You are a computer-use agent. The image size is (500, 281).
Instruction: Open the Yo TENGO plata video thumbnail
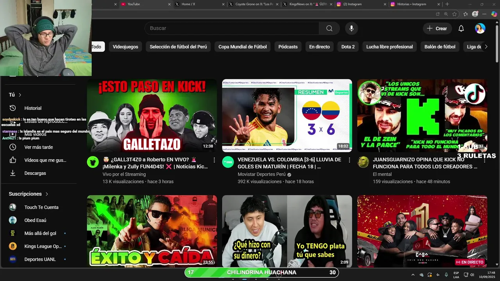pos(287,231)
